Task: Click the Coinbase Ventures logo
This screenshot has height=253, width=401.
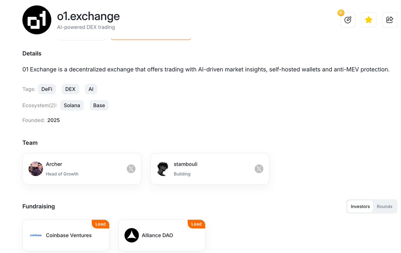Action: tap(36, 235)
